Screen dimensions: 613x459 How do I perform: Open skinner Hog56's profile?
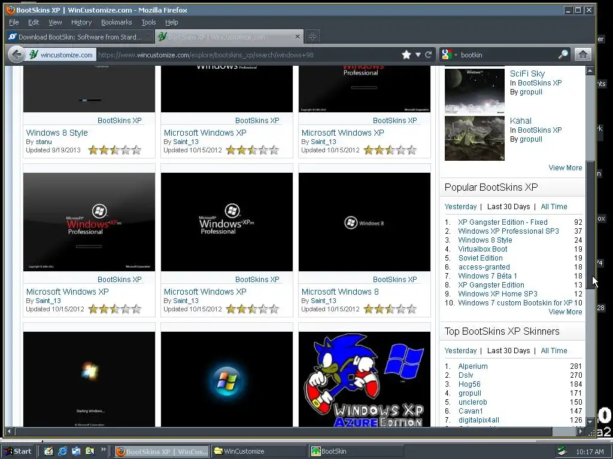(x=469, y=384)
